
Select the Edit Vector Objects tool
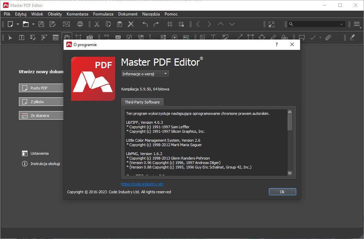coord(44,37)
